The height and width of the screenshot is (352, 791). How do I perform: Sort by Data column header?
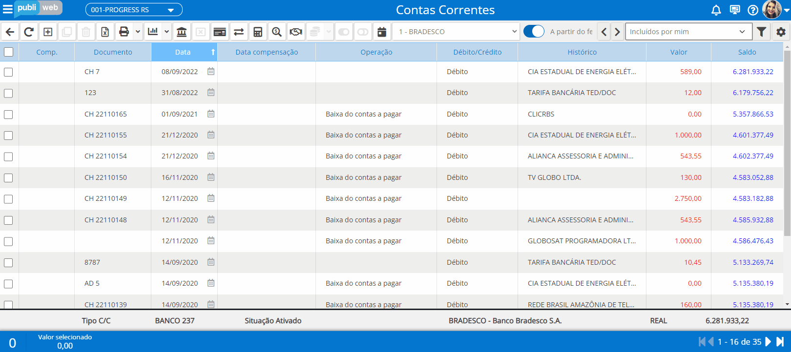click(x=184, y=52)
